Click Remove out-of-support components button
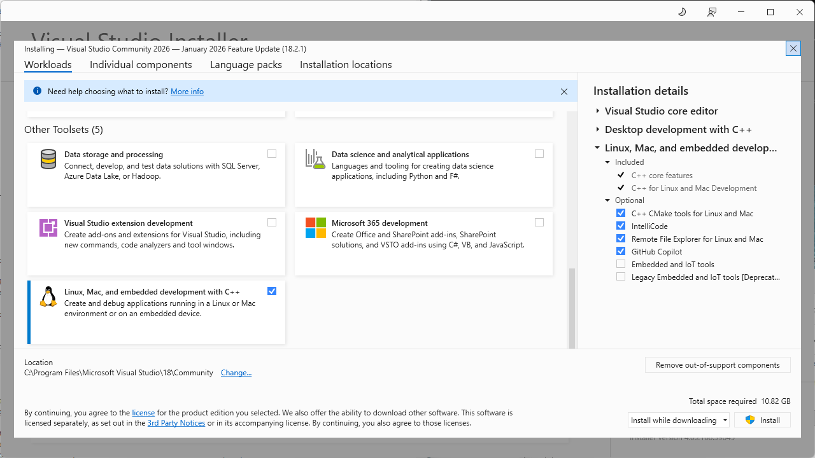Screen dimensions: 815x458 click(x=718, y=365)
